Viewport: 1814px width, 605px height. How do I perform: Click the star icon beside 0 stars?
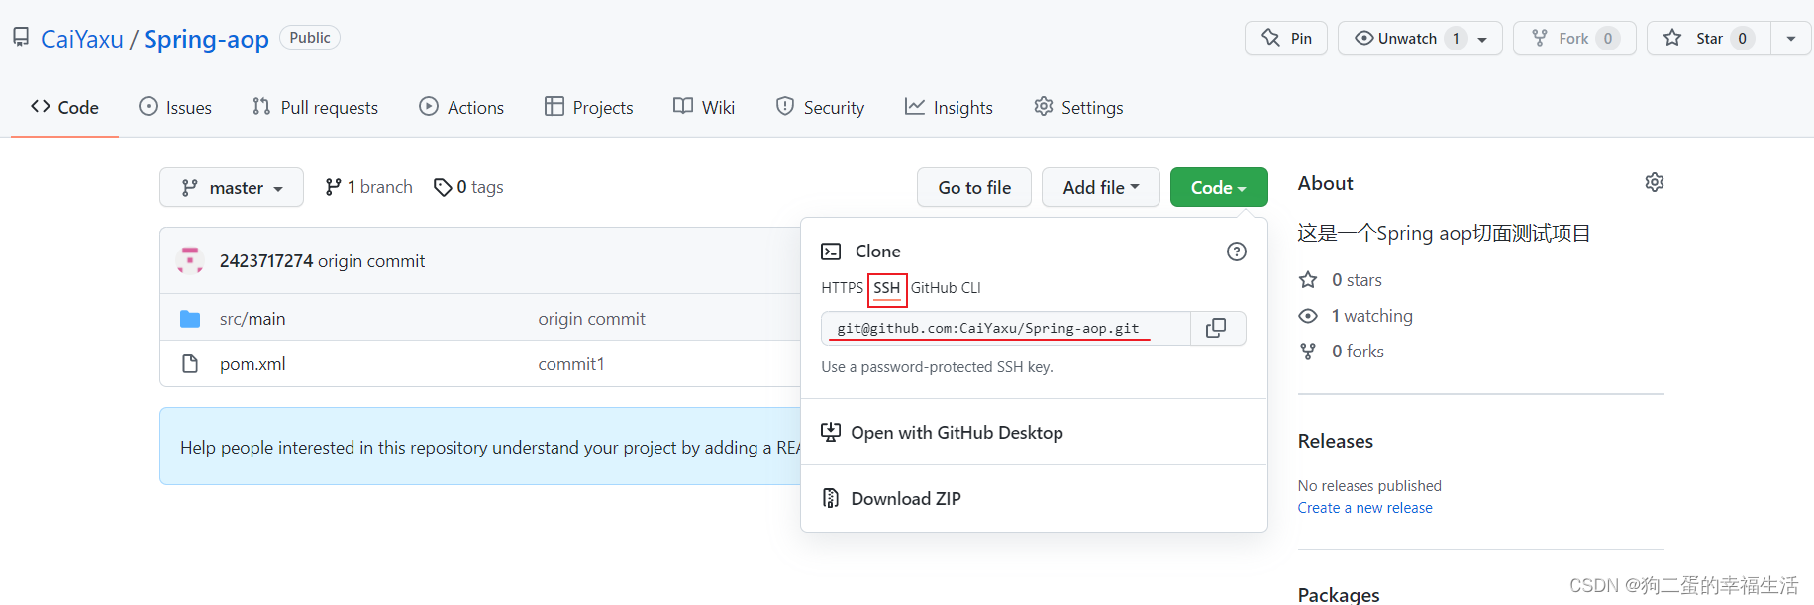pyautogui.click(x=1308, y=280)
